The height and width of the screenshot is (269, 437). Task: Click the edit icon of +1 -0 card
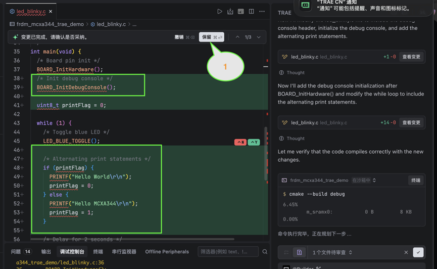click(284, 57)
